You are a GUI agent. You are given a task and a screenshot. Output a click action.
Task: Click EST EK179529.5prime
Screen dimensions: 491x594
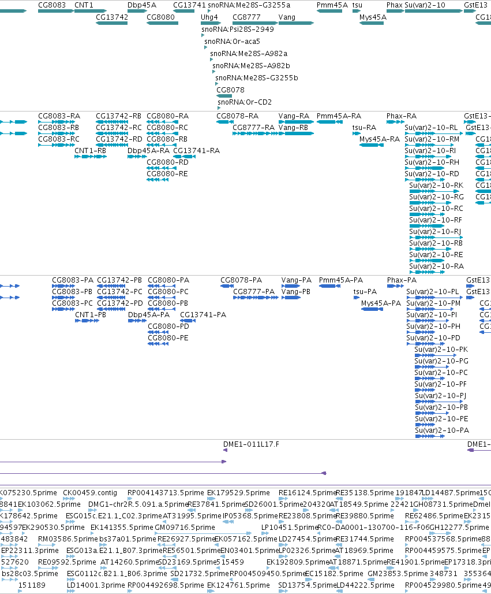coord(239,493)
